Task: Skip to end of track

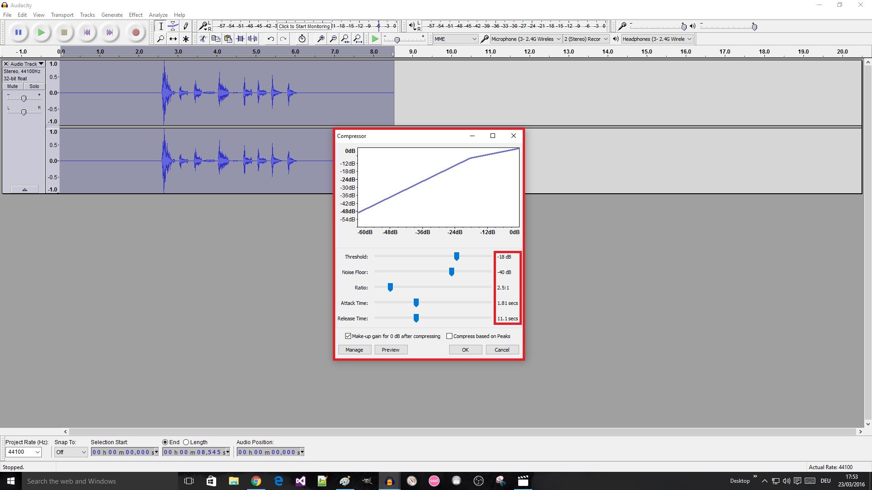Action: click(x=109, y=32)
